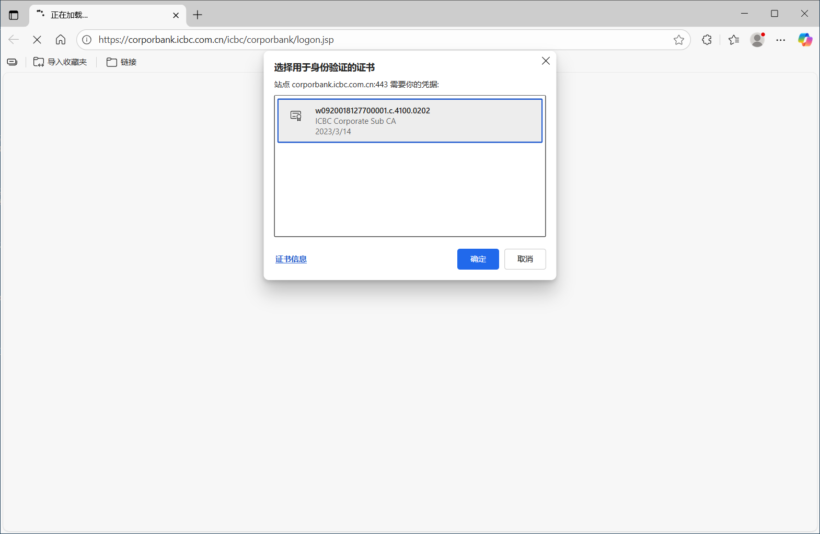Confirm with the 确定 button
Viewport: 820px width, 534px height.
click(x=478, y=259)
